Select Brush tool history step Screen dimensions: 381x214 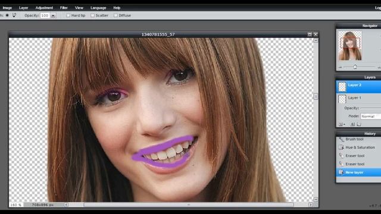tap(358, 139)
